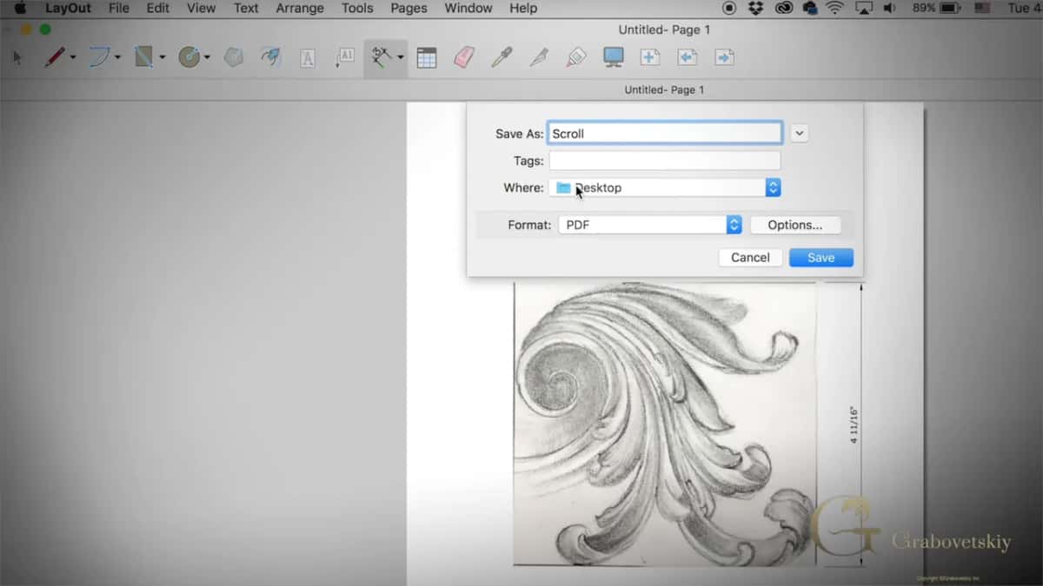Screen dimensions: 1043x586
Task: Open the Dimension tool dropdown arrow
Action: coord(400,58)
